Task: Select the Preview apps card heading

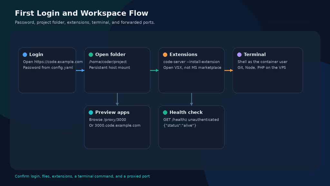Action: click(112, 112)
